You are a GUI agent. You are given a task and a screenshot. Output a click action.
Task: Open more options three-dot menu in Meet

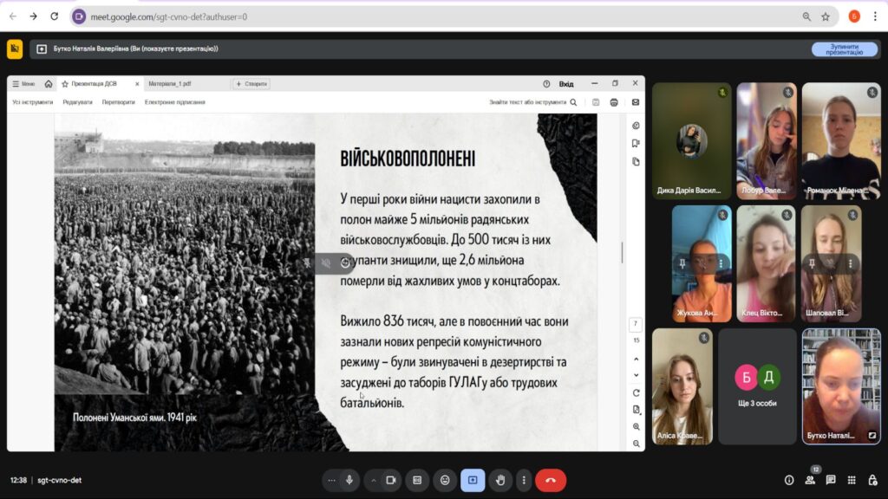pyautogui.click(x=523, y=480)
